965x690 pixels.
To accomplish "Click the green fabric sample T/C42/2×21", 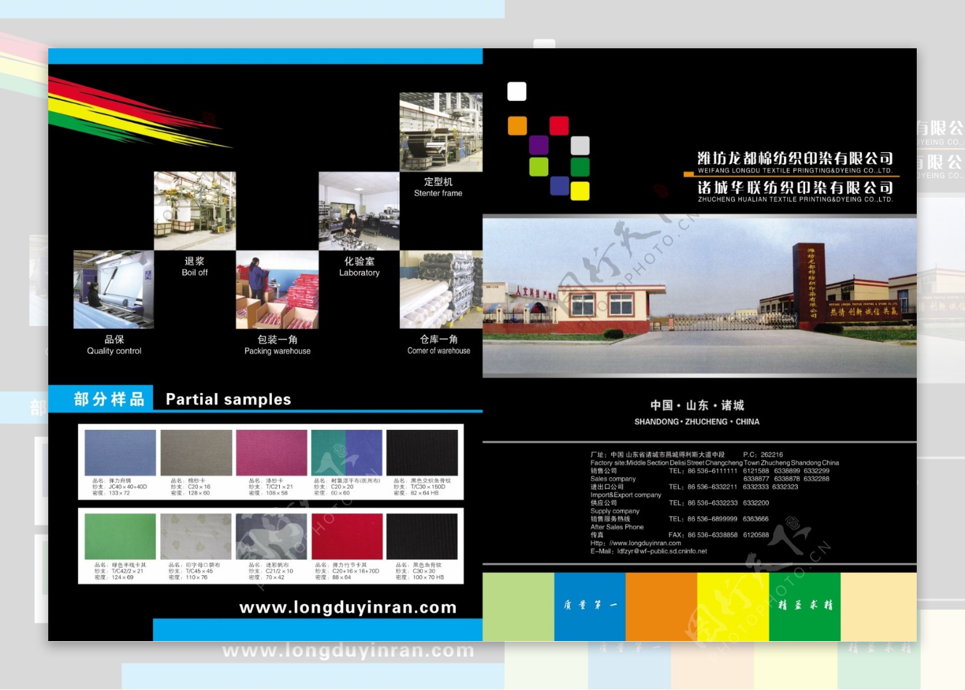I will tap(120, 537).
